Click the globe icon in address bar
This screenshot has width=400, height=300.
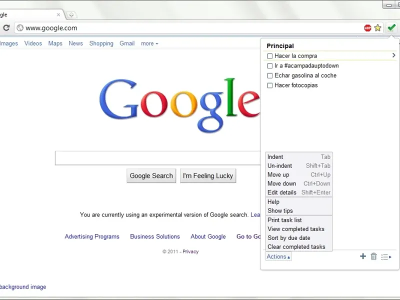click(20, 28)
